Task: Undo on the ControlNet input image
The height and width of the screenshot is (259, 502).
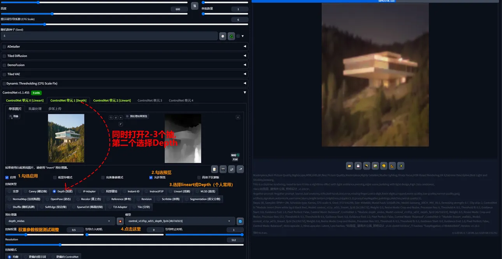Action: 111,117
